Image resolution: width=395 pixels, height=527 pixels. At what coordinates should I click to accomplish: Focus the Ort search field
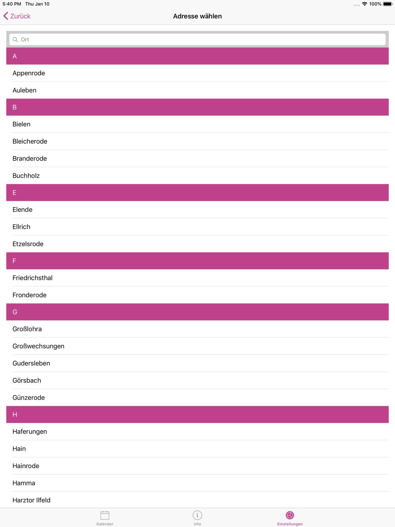[x=197, y=40]
